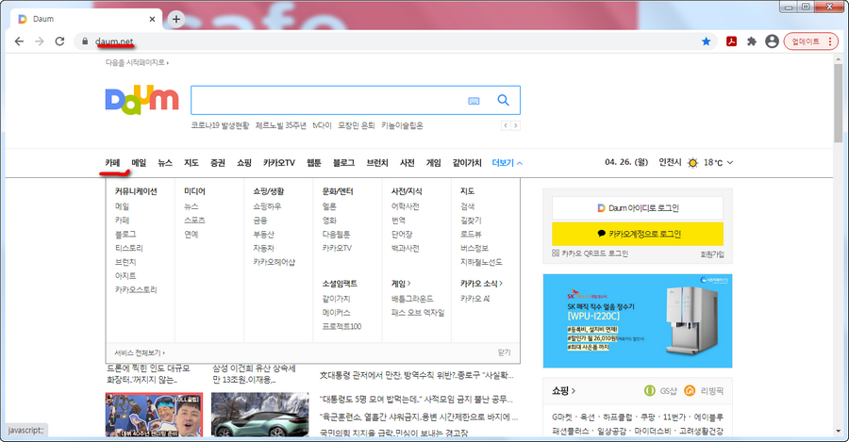
Task: Open 프로젝트100 under 소셜임팩트
Action: (x=341, y=326)
